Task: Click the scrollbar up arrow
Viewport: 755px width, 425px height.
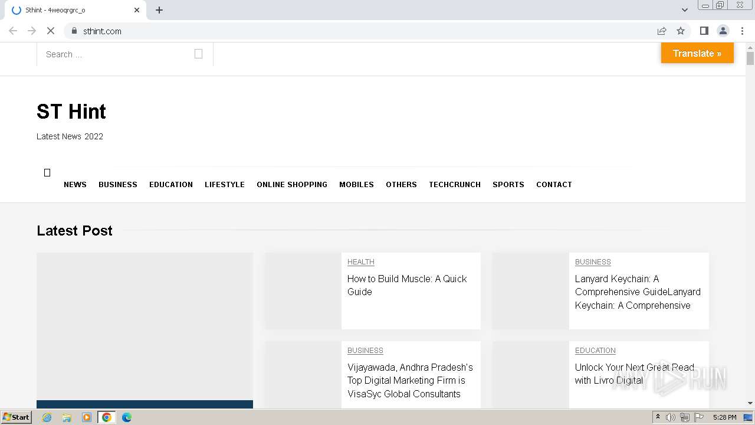Action: pos(750,47)
